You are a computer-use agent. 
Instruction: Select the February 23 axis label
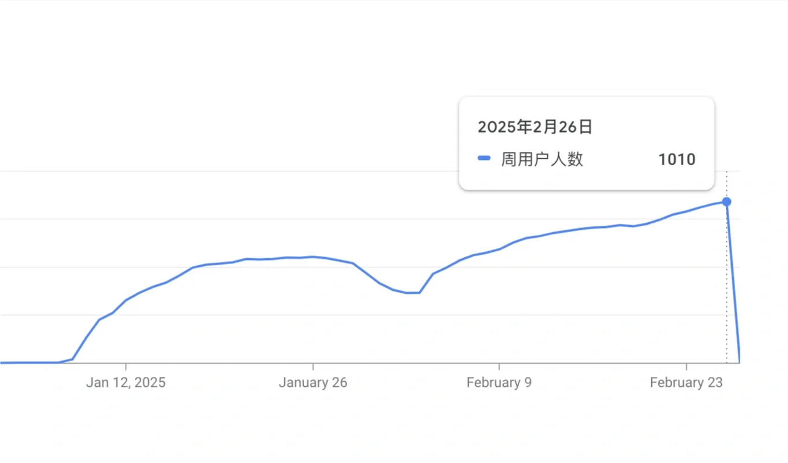pos(686,382)
